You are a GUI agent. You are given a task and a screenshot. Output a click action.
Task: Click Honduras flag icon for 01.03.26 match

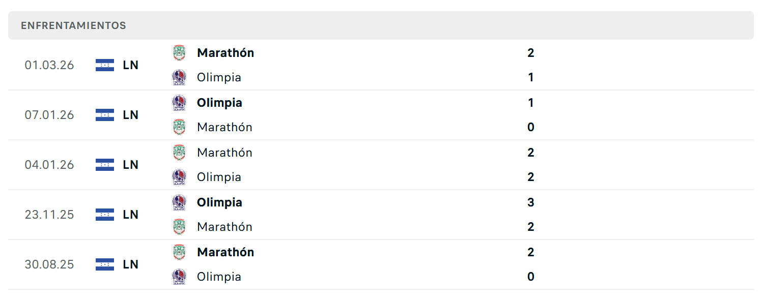click(x=105, y=65)
